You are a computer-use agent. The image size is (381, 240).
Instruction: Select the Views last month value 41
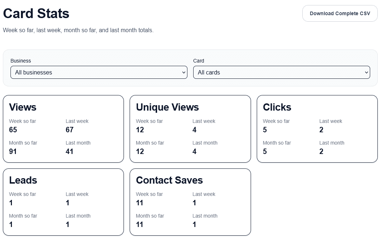[x=69, y=151]
